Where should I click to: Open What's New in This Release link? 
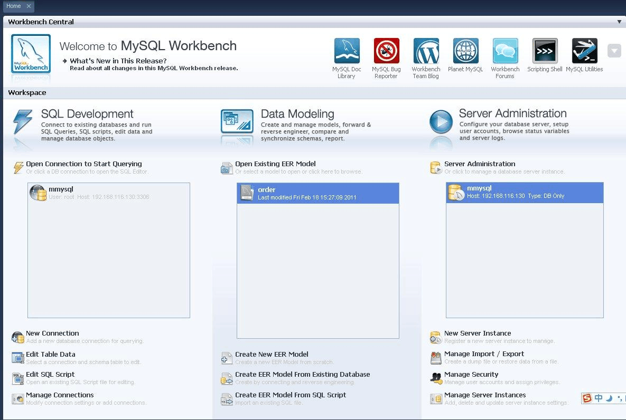coord(118,61)
